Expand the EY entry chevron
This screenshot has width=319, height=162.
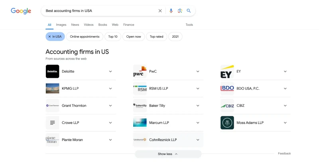click(285, 71)
